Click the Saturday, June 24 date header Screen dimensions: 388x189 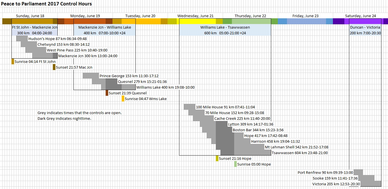(360, 16)
